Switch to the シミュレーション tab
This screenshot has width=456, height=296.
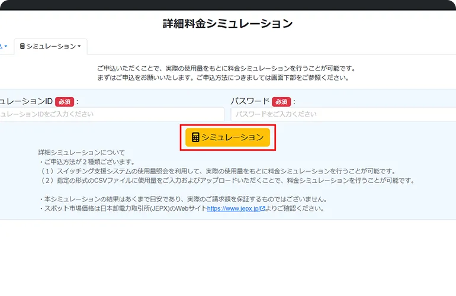click(51, 46)
